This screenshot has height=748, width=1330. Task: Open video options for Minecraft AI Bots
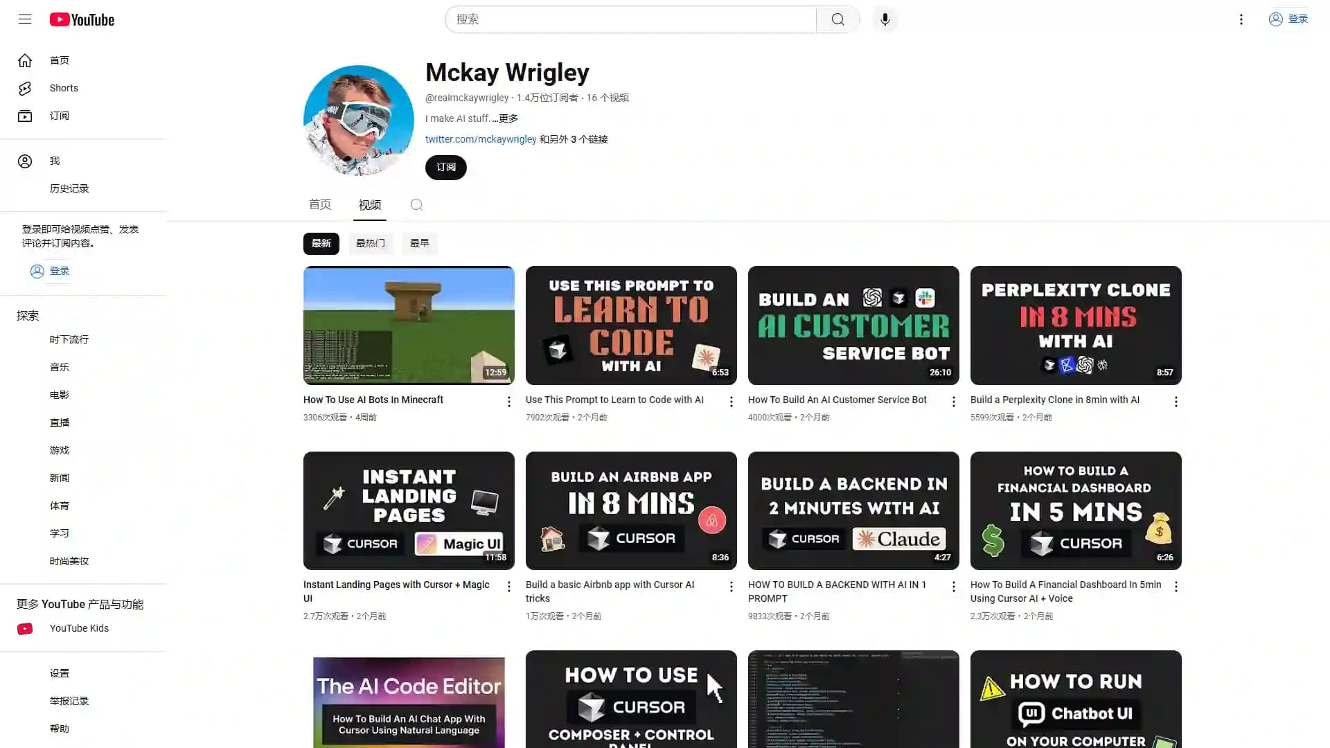click(x=509, y=402)
